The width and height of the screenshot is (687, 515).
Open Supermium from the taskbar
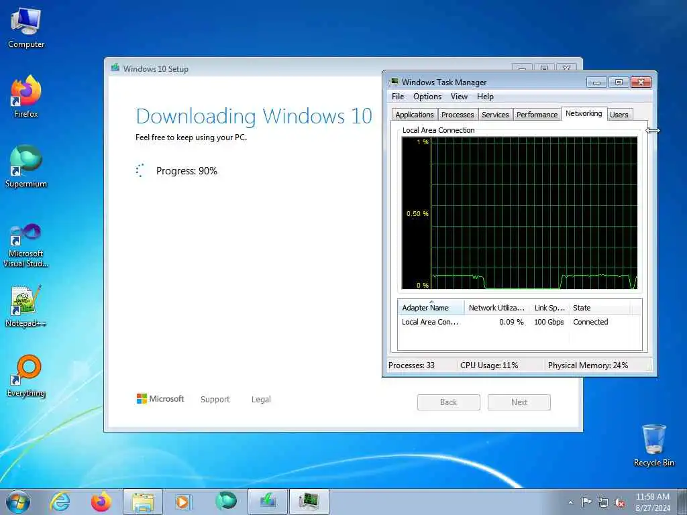pyautogui.click(x=225, y=502)
